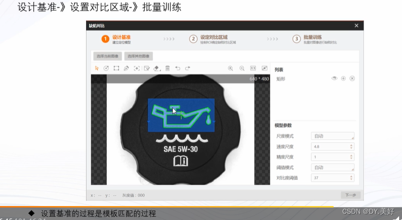
Task: Click 选择其他图像 button
Action: point(138,56)
